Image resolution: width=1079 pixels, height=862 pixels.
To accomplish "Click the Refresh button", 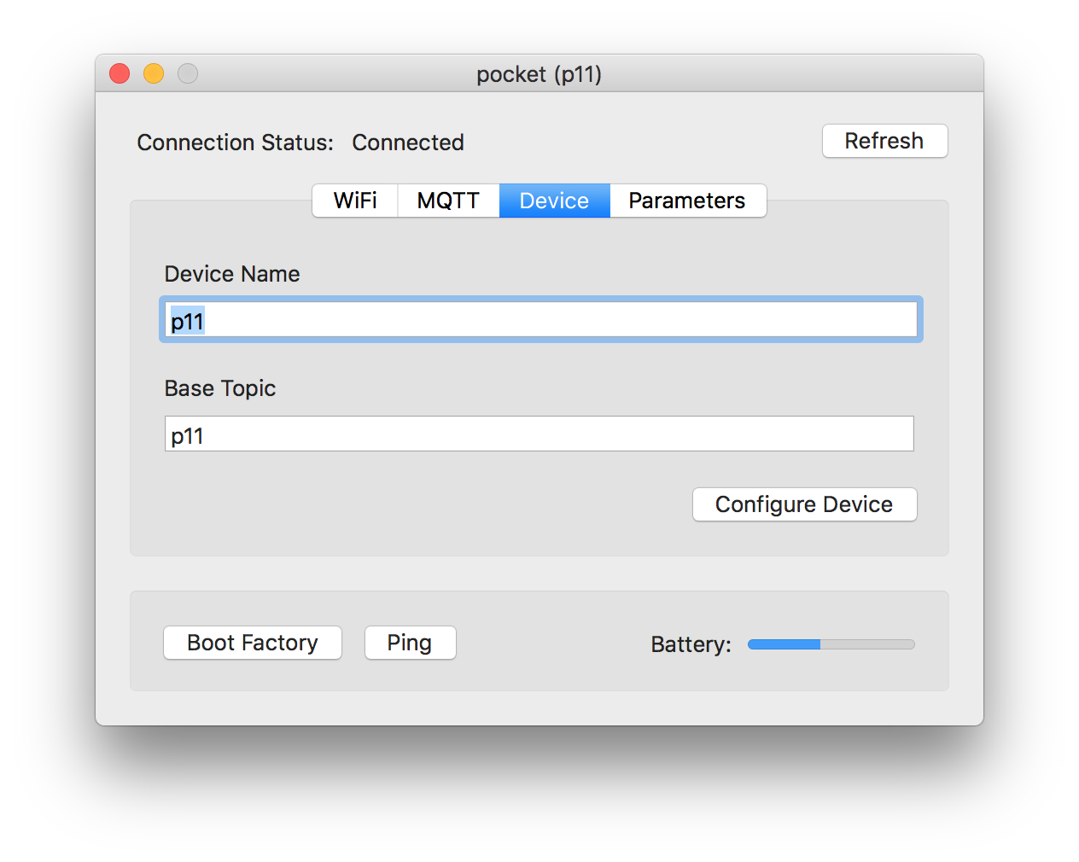I will point(884,141).
